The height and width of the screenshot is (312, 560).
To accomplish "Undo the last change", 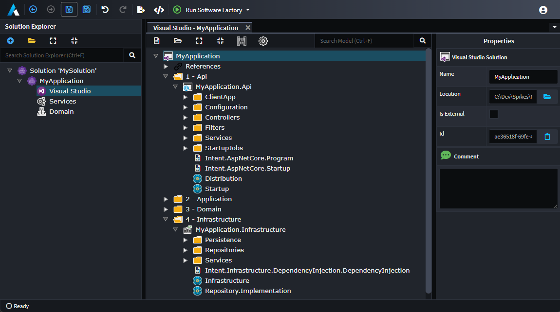I will pos(105,10).
